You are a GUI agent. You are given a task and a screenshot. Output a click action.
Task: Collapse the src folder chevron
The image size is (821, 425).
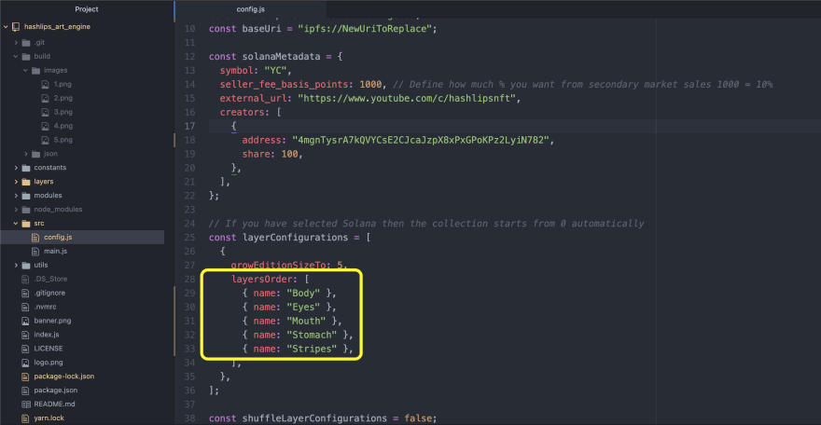click(16, 223)
